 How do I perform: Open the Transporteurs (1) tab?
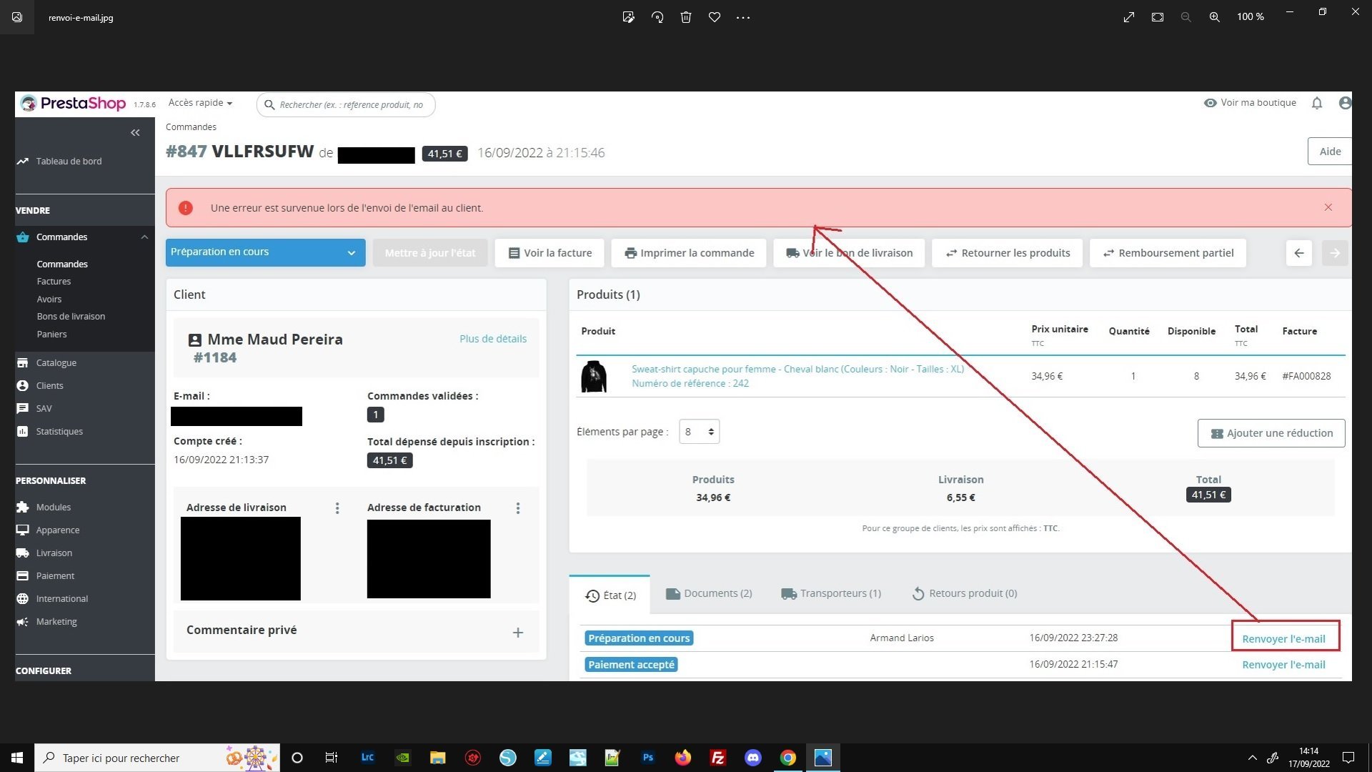[831, 593]
